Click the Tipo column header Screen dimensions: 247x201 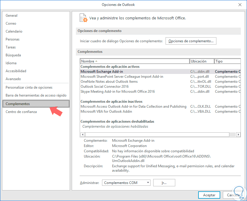(228, 61)
